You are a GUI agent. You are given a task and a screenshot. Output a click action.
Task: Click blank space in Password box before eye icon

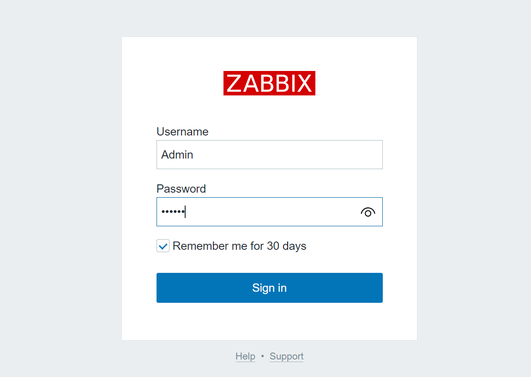(271, 212)
